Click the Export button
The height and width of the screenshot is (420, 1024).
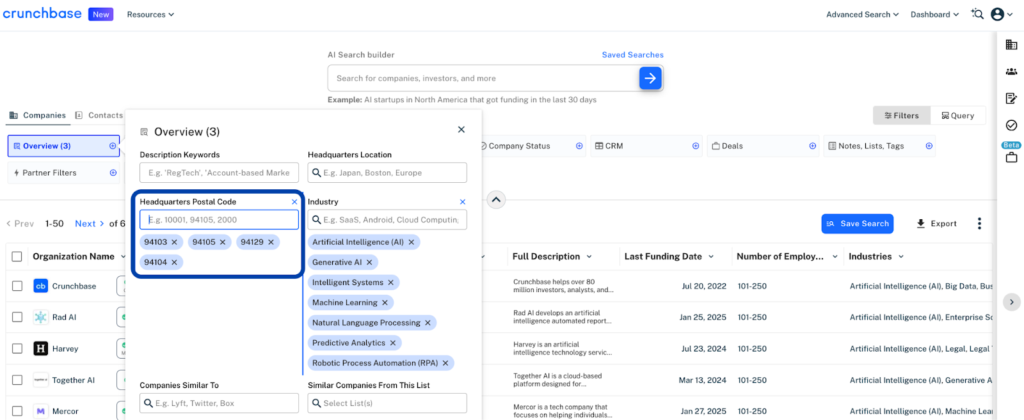click(x=936, y=224)
